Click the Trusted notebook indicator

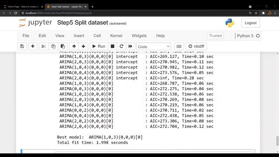215,36
